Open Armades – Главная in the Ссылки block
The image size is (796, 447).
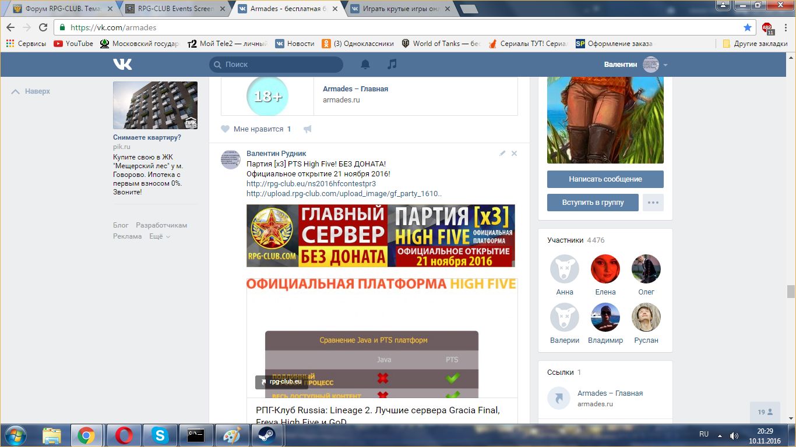point(610,393)
